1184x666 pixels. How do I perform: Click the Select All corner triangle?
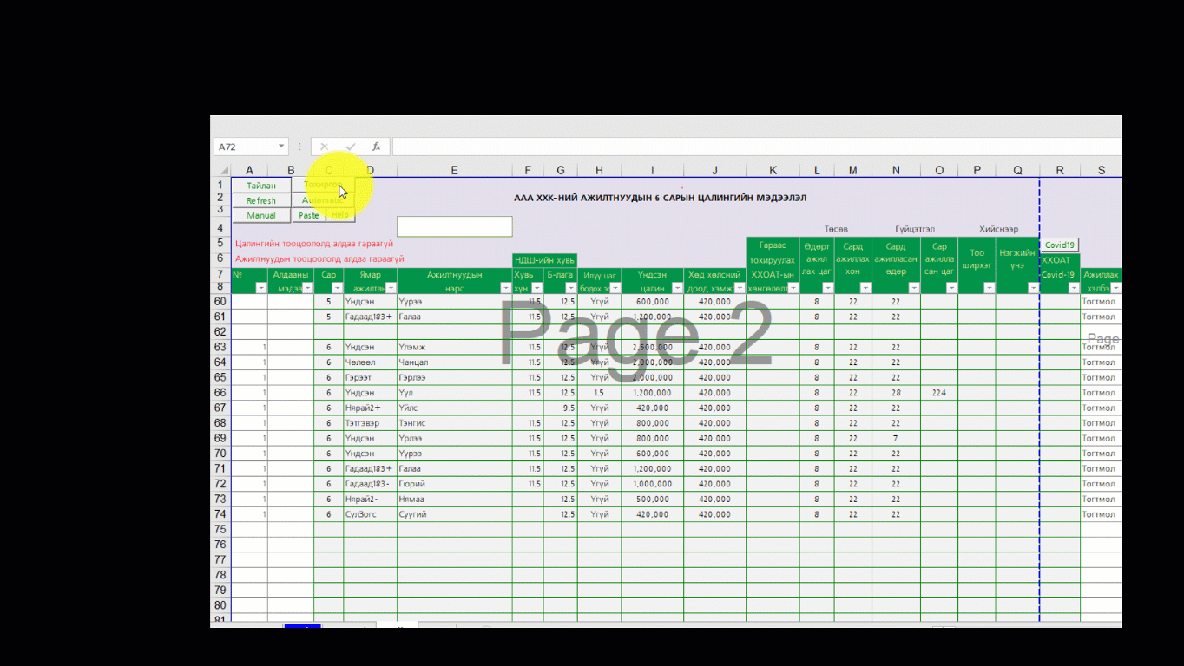coord(223,171)
